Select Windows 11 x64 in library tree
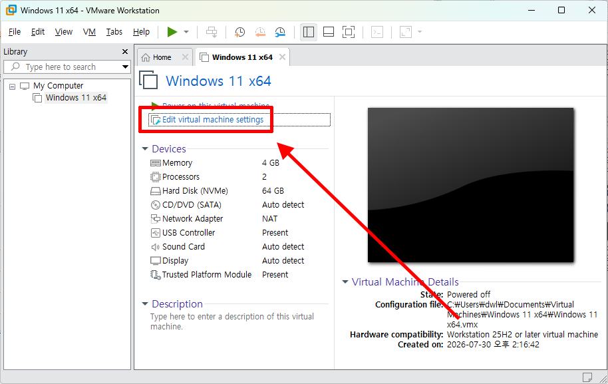The width and height of the screenshot is (608, 384). coord(76,97)
